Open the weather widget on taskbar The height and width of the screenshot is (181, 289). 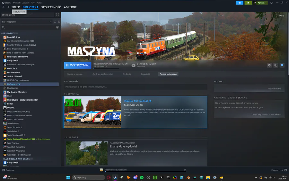click(10, 177)
